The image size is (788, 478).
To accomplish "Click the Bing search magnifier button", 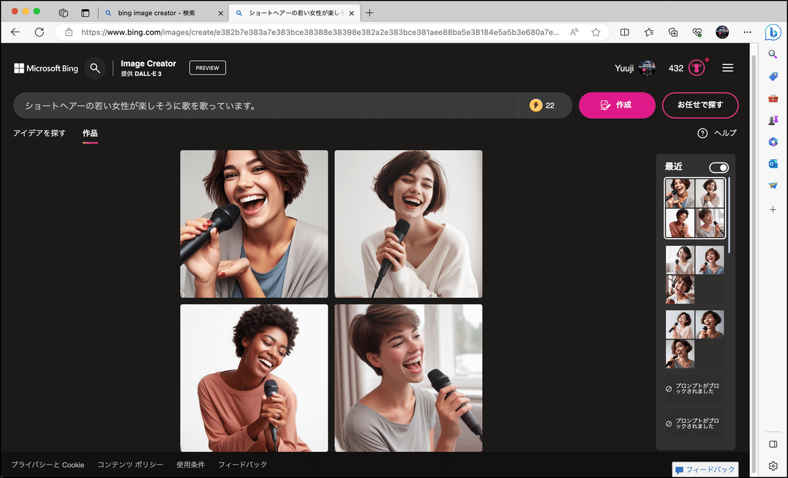I will tap(95, 68).
